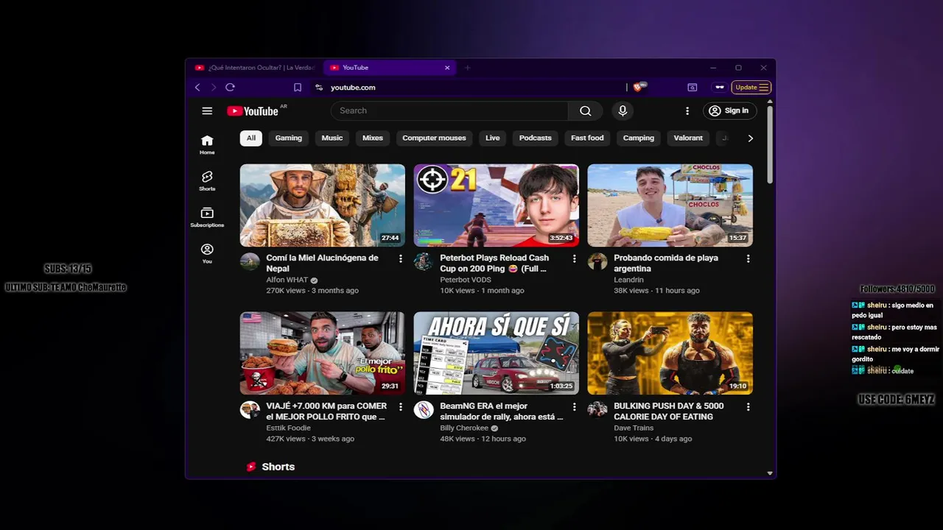This screenshot has width=943, height=530.
Task: Open the You section in sidebar
Action: 207,253
